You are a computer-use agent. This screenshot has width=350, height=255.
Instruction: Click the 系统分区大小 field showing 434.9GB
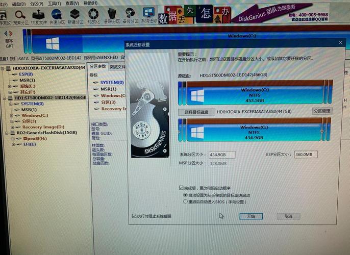[221, 155]
